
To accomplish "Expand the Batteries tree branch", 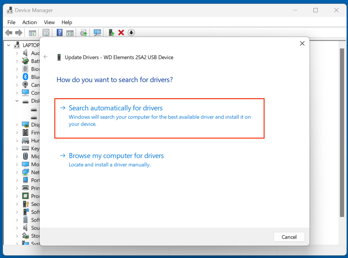I will pyautogui.click(x=17, y=61).
